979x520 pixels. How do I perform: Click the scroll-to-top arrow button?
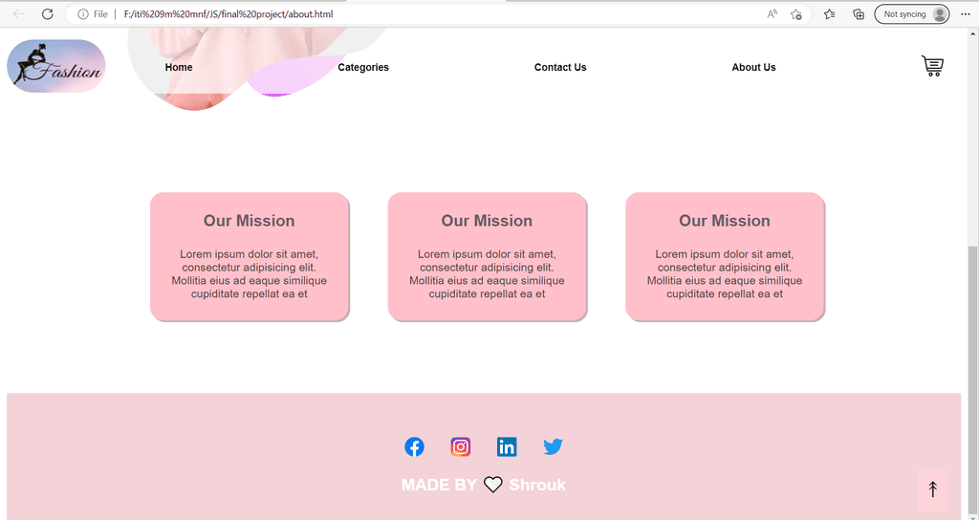[933, 489]
